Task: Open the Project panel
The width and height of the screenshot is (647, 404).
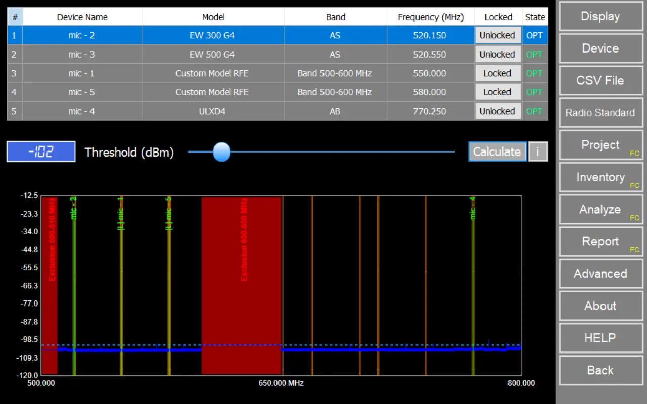Action: pos(600,145)
